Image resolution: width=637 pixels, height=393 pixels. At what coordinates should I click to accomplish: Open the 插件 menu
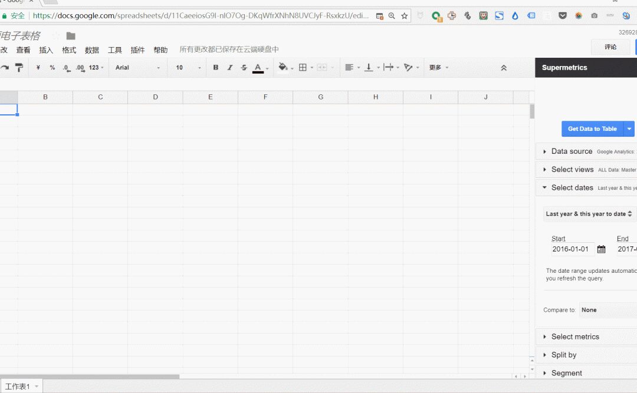137,50
